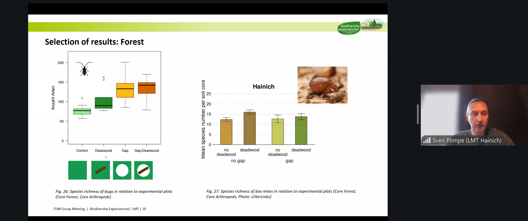
Task: Select the Gap-Deadwood plot icon
Action: coord(143,170)
